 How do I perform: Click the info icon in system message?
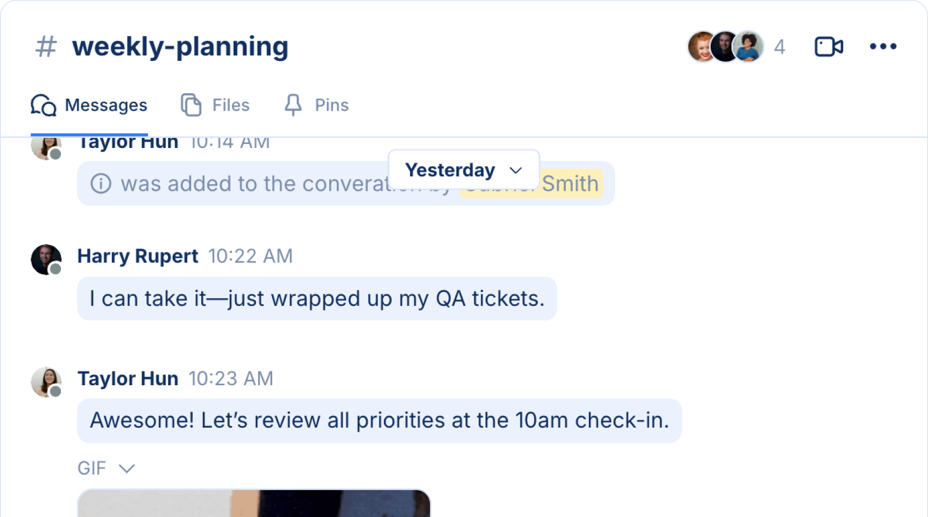(x=101, y=183)
